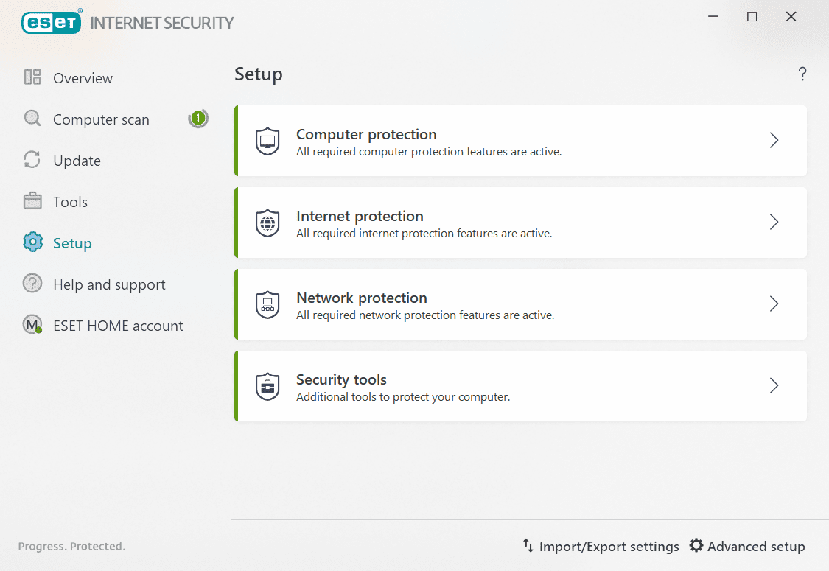The image size is (829, 571).
Task: Open help with the question mark icon
Action: click(x=802, y=74)
